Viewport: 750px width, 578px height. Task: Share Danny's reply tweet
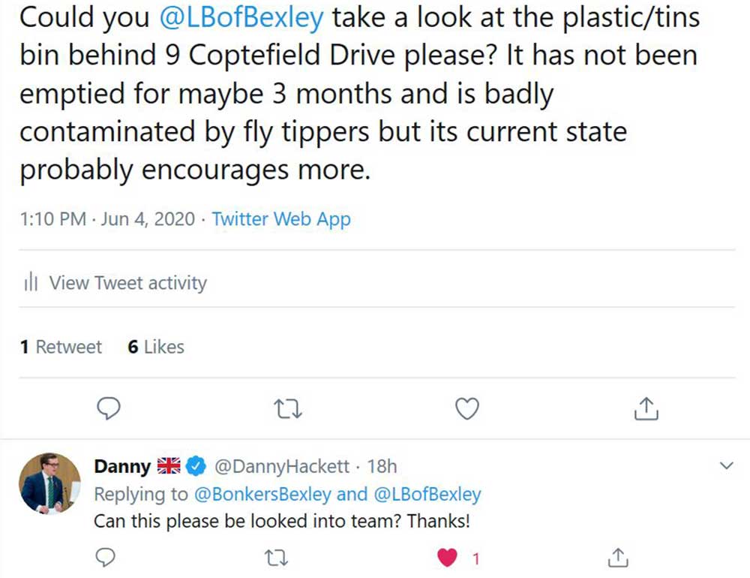click(616, 558)
